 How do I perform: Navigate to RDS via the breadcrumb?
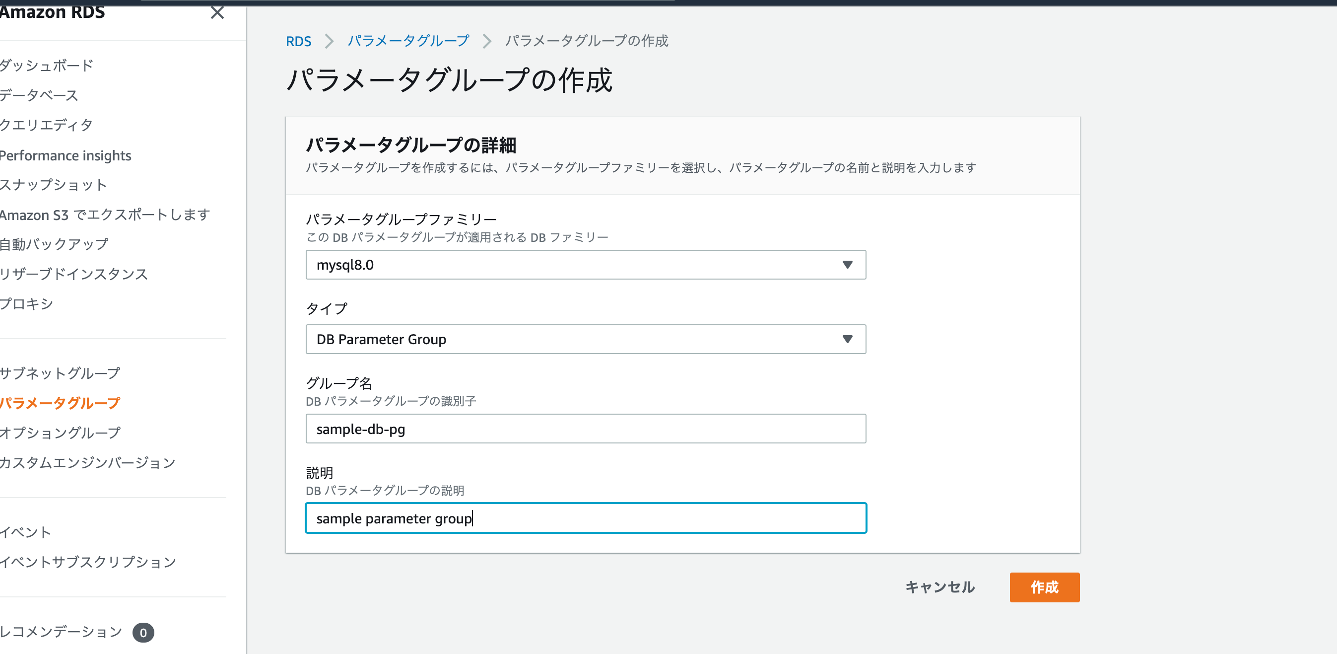[x=298, y=41]
